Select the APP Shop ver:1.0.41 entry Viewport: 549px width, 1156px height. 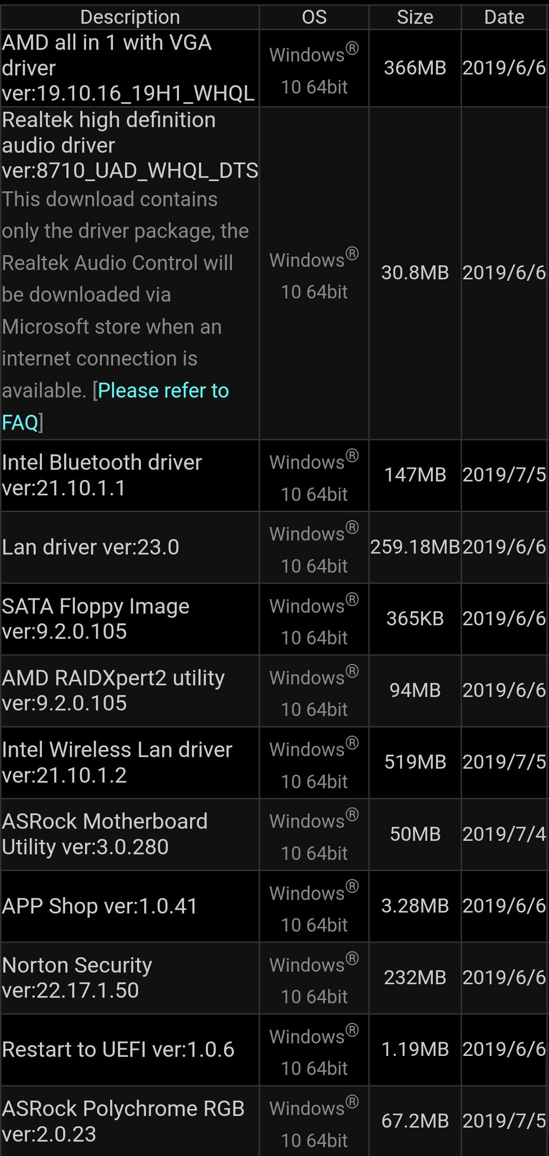click(100, 906)
